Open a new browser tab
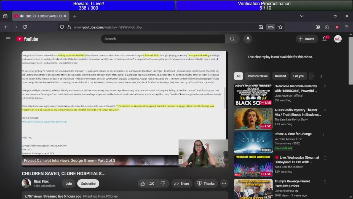Image resolution: width=353 pixels, height=199 pixels. point(75,16)
